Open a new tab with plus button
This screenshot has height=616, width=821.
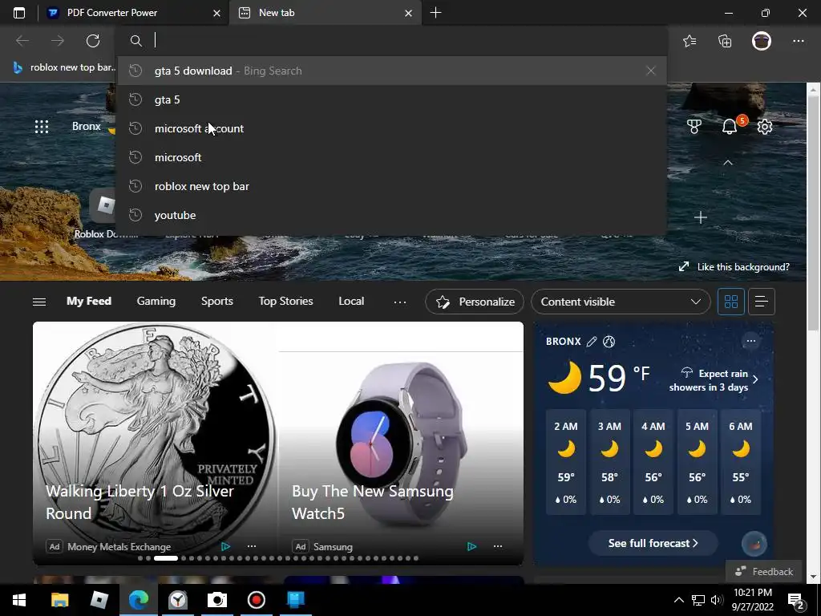click(435, 13)
